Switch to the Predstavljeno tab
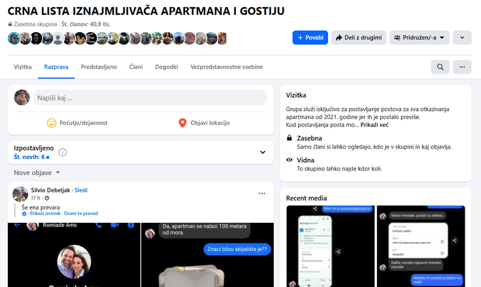 [x=99, y=67]
